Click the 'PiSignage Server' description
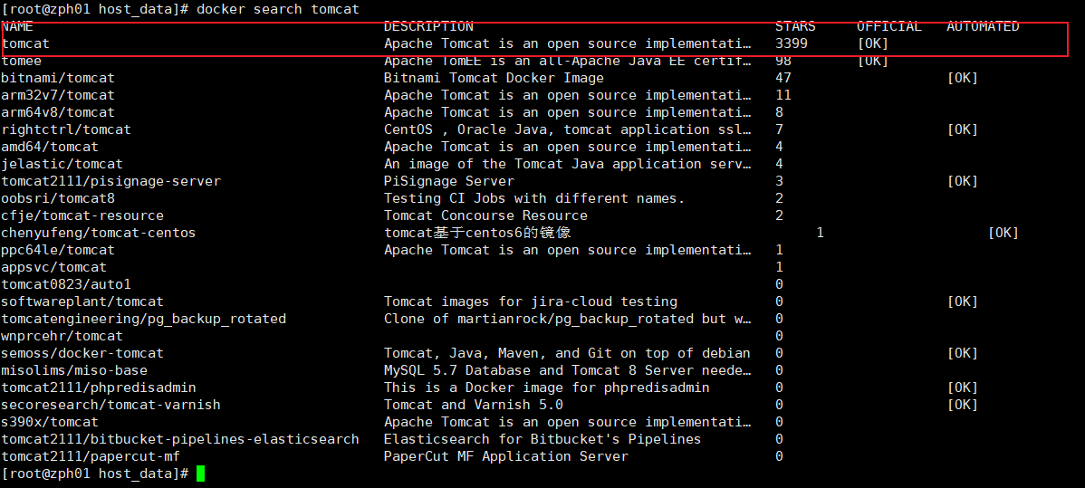The width and height of the screenshot is (1085, 488). pos(449,181)
